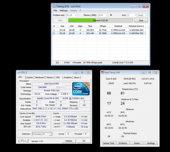The height and width of the screenshot is (152, 170).
Task: Click the Validate button in CPU-Z
Action: (69, 141)
